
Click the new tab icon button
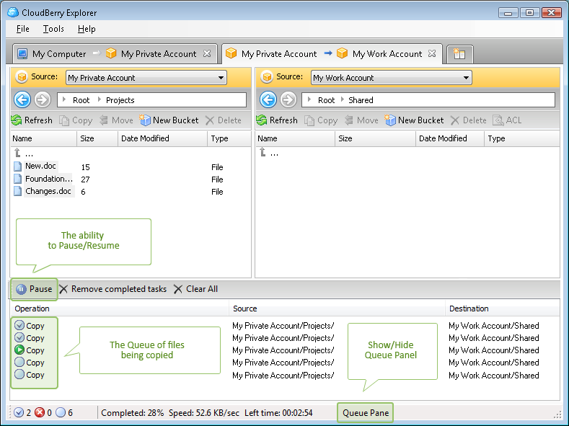[x=459, y=54]
